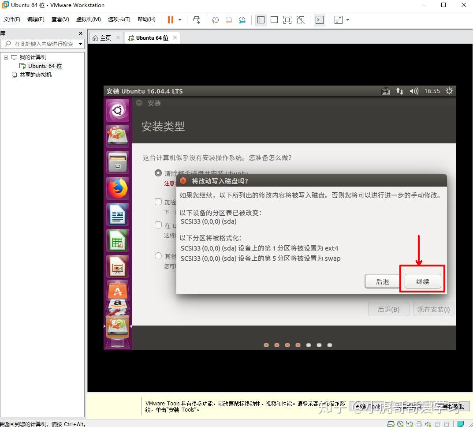Click the 后退 button in the dialog

click(383, 281)
